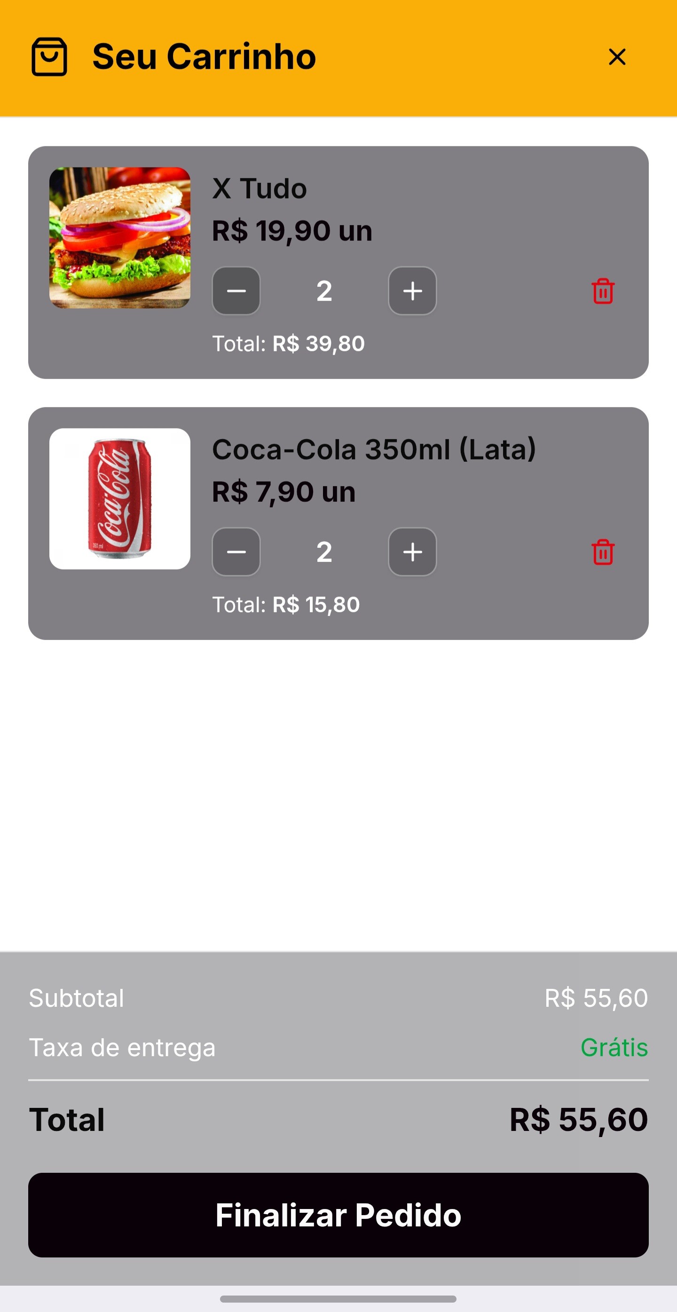This screenshot has height=1312, width=677.
Task: Increase X Tudo quantity with plus button
Action: click(x=412, y=291)
